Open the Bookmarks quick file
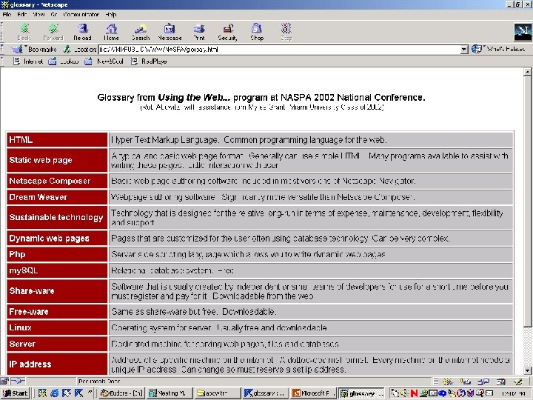The width and height of the screenshot is (533, 400). click(34, 50)
